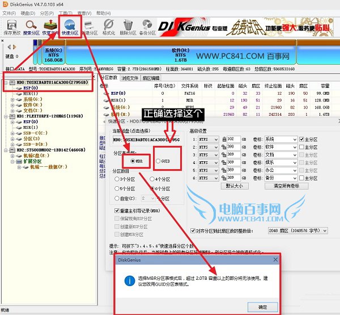Click the lock icon on row 1 size 102
340x315 pixels.
pos(224,139)
